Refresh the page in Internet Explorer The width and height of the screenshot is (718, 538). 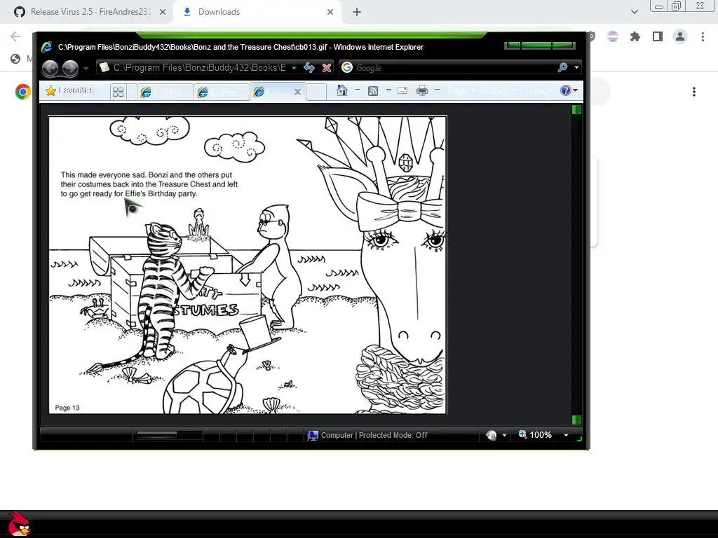309,68
